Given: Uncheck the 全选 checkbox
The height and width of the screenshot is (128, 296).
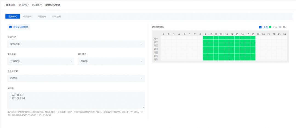Looking at the screenshot, I should pyautogui.click(x=260, y=27).
